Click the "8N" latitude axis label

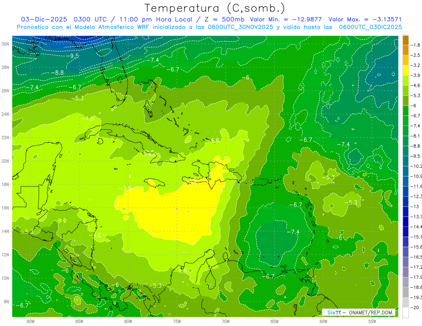7,301
